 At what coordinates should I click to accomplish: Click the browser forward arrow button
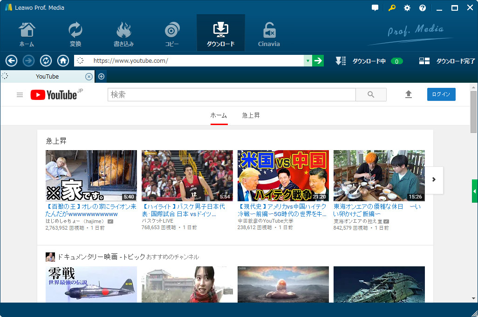click(29, 61)
